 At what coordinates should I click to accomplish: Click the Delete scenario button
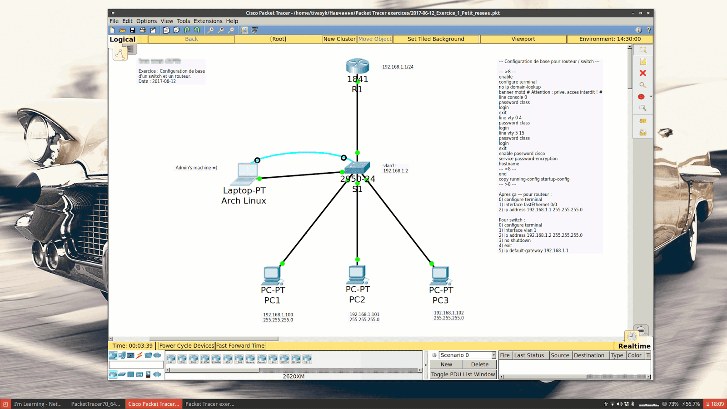[480, 364]
